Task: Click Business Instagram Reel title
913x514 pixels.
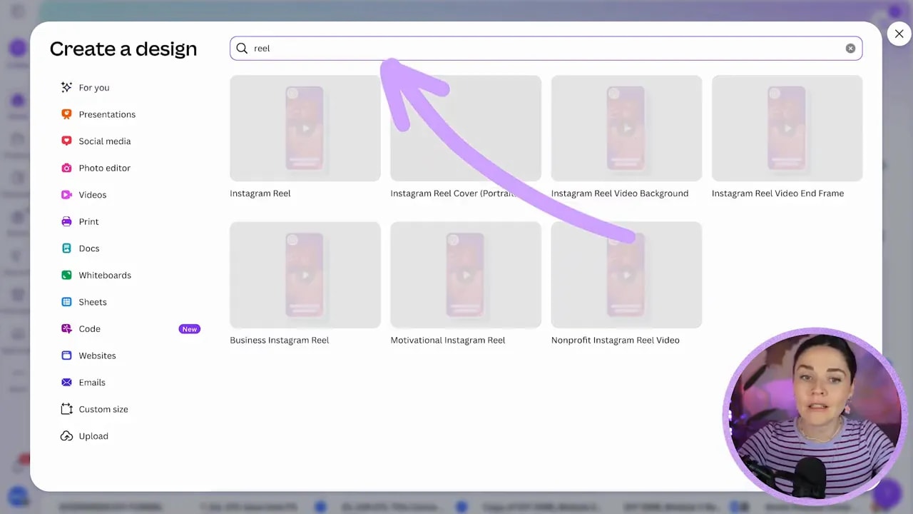Action: [280, 340]
